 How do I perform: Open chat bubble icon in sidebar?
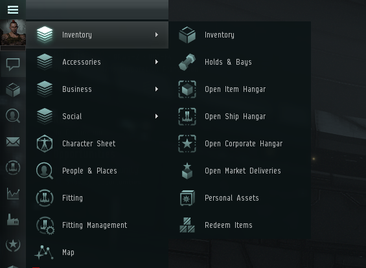point(13,64)
